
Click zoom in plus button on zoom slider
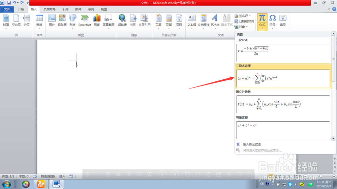[334, 176]
